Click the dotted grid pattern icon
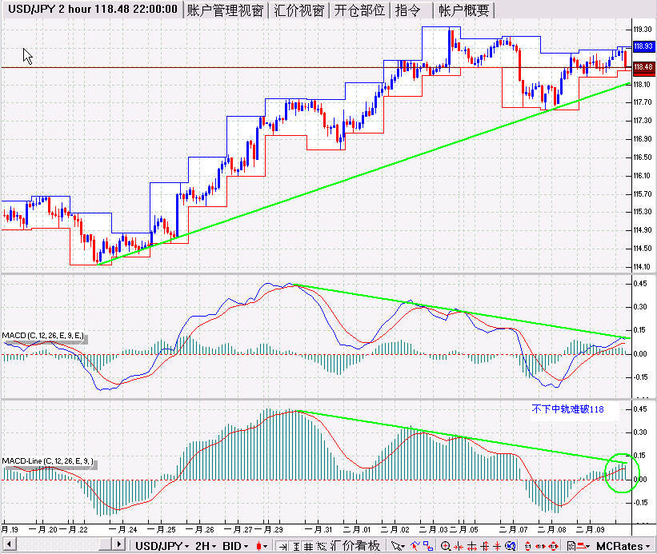 [x=321, y=546]
